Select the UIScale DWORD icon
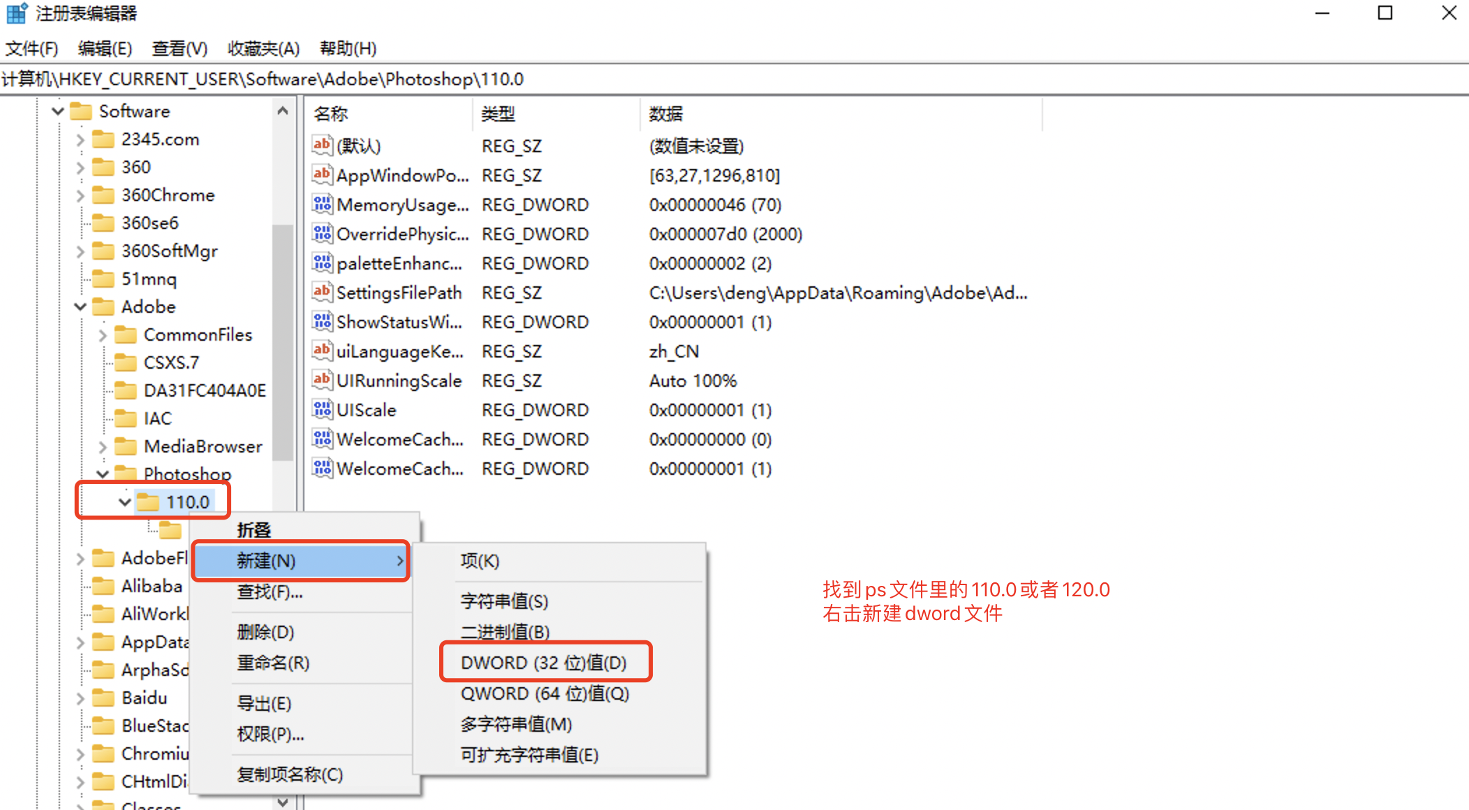 point(322,409)
